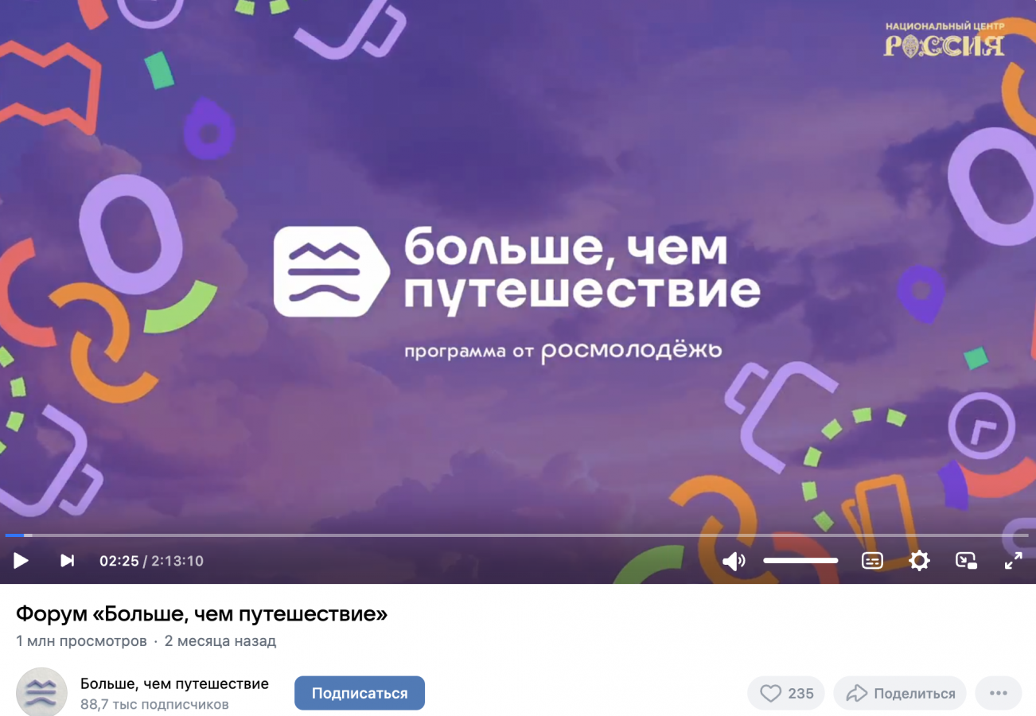1036x716 pixels.
Task: Mute the video sound
Action: point(734,561)
